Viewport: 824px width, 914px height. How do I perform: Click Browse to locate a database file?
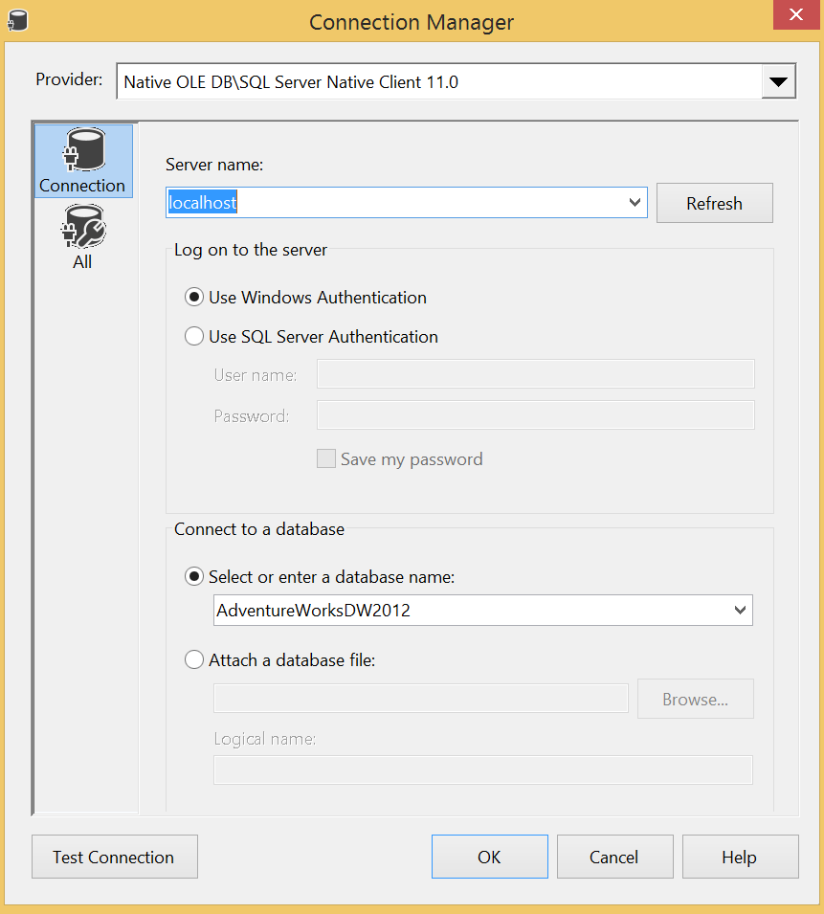pos(695,699)
